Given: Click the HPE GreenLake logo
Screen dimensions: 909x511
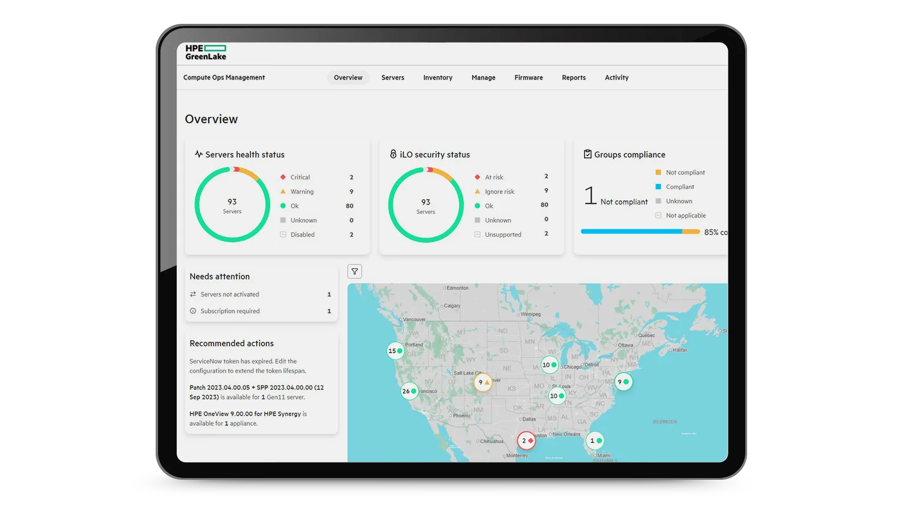Looking at the screenshot, I should point(206,52).
